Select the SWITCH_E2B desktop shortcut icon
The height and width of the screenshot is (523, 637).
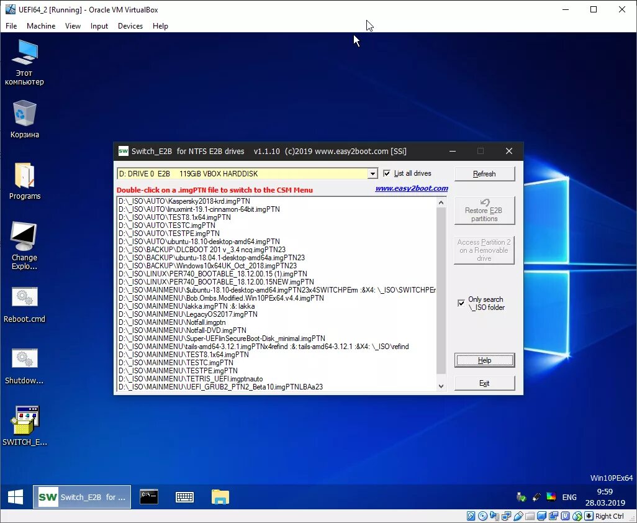click(24, 426)
